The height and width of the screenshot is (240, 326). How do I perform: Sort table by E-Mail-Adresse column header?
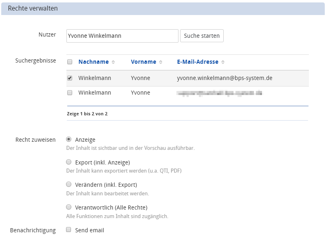click(198, 62)
